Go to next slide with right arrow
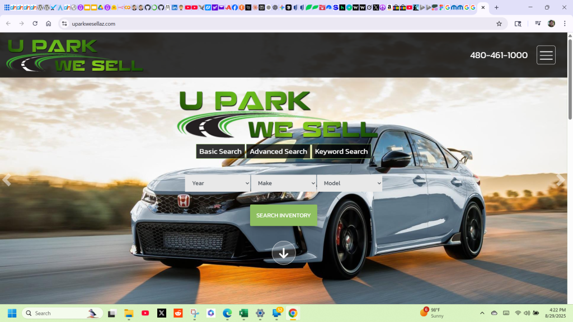This screenshot has width=573, height=322. [560, 180]
